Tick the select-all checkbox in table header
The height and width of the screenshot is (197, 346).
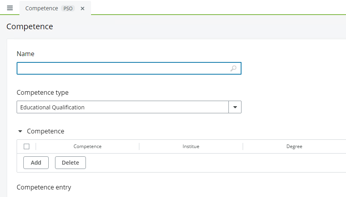pyautogui.click(x=27, y=146)
